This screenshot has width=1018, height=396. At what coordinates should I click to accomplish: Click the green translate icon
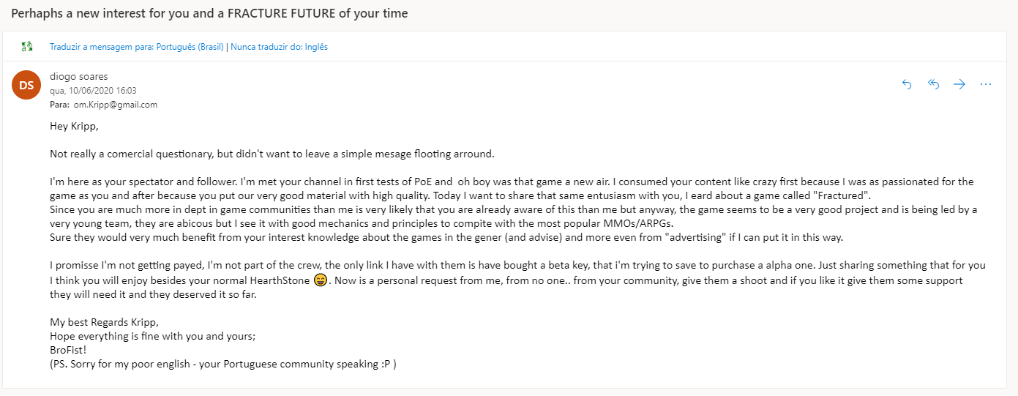[27, 47]
